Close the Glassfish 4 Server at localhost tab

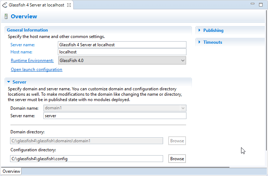point(69,5)
